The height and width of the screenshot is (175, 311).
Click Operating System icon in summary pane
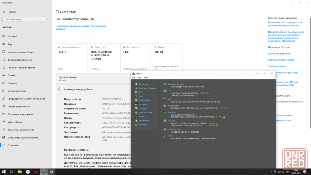[x=165, y=84]
